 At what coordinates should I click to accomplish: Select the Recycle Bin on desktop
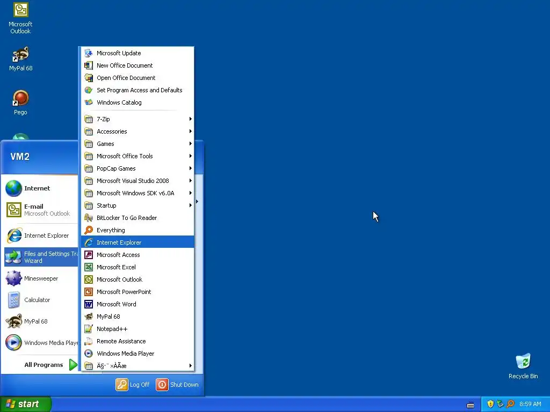(523, 366)
